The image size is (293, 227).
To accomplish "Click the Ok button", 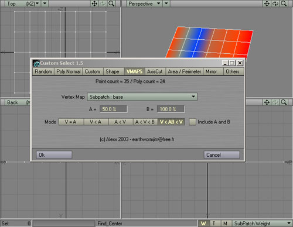I will click(54, 155).
